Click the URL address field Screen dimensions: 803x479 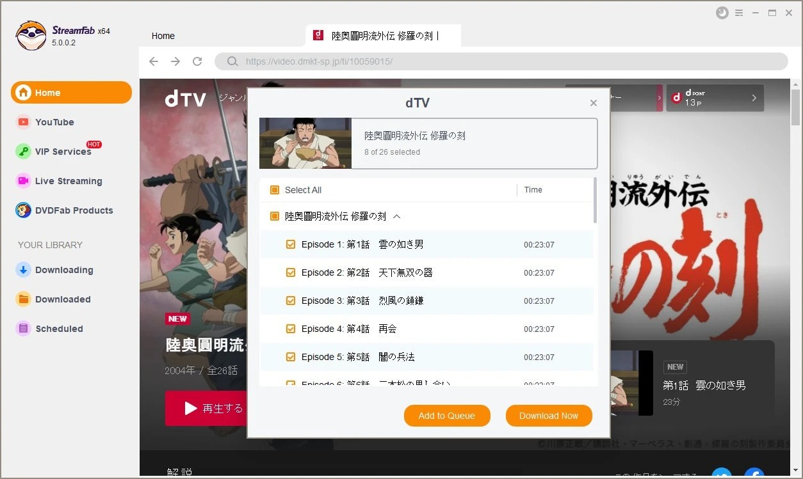pos(501,61)
